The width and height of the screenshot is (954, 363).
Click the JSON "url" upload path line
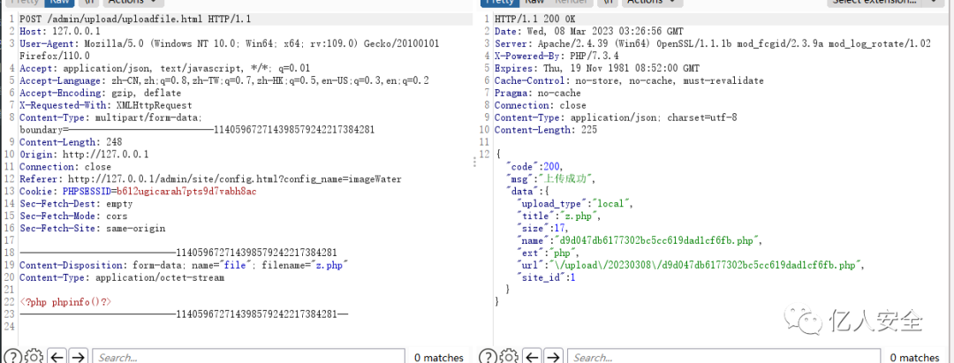click(x=691, y=265)
